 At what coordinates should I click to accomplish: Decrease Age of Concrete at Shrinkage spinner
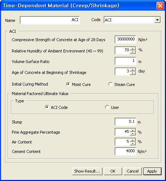coord(133,73)
